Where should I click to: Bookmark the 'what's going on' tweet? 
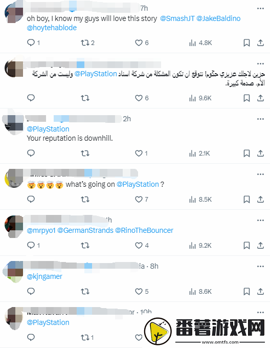tap(246, 199)
